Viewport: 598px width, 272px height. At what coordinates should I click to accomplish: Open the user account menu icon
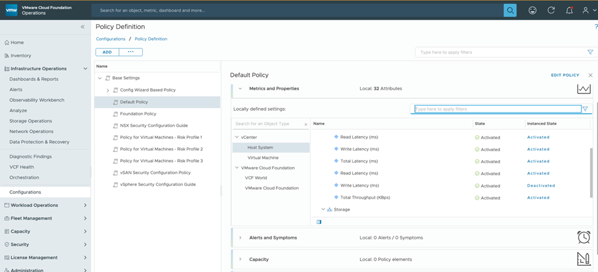pos(587,10)
